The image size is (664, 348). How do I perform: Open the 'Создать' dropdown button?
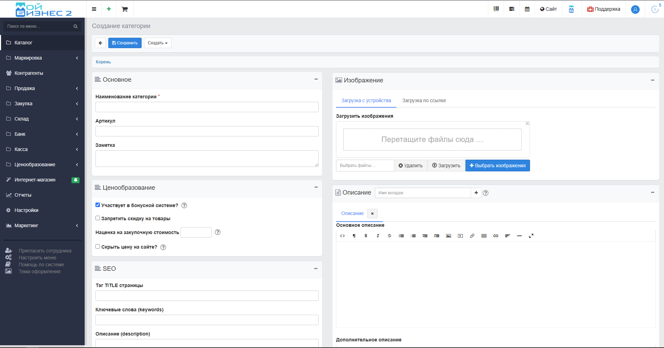click(x=158, y=43)
